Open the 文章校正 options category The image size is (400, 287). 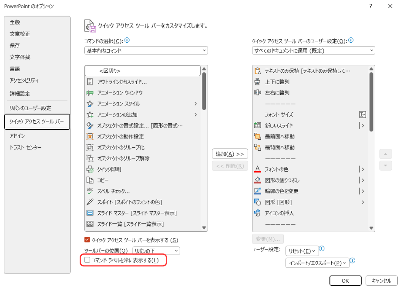[20, 34]
